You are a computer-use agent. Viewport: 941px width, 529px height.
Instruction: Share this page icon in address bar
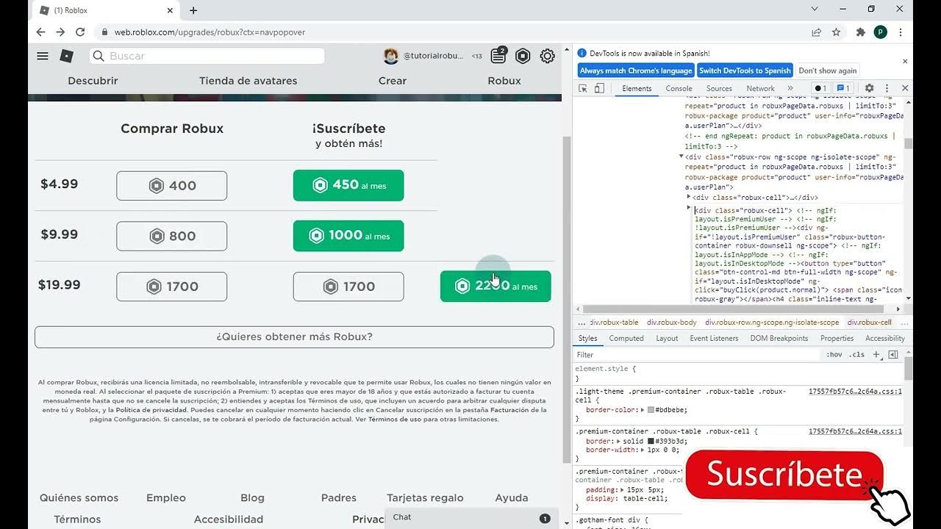click(x=817, y=32)
